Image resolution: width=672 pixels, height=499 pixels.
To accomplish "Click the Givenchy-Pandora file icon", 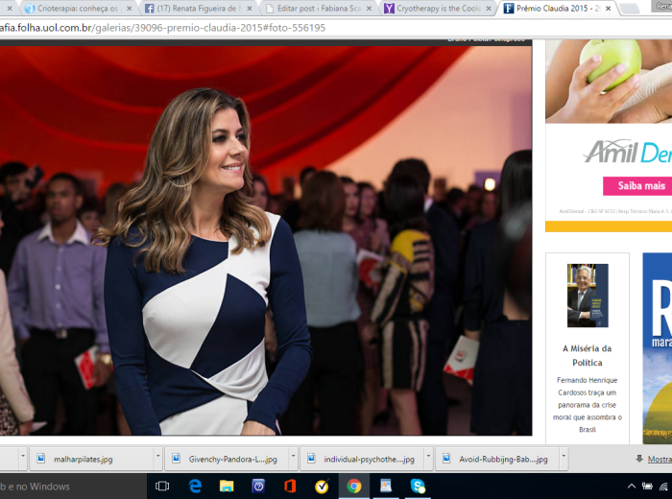I will tap(176, 459).
